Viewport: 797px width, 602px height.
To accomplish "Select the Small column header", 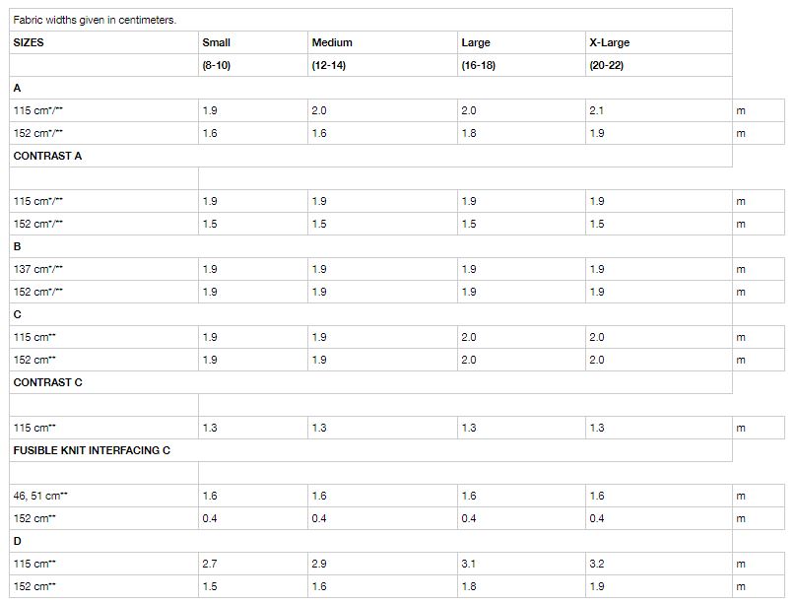I will pyautogui.click(x=216, y=43).
